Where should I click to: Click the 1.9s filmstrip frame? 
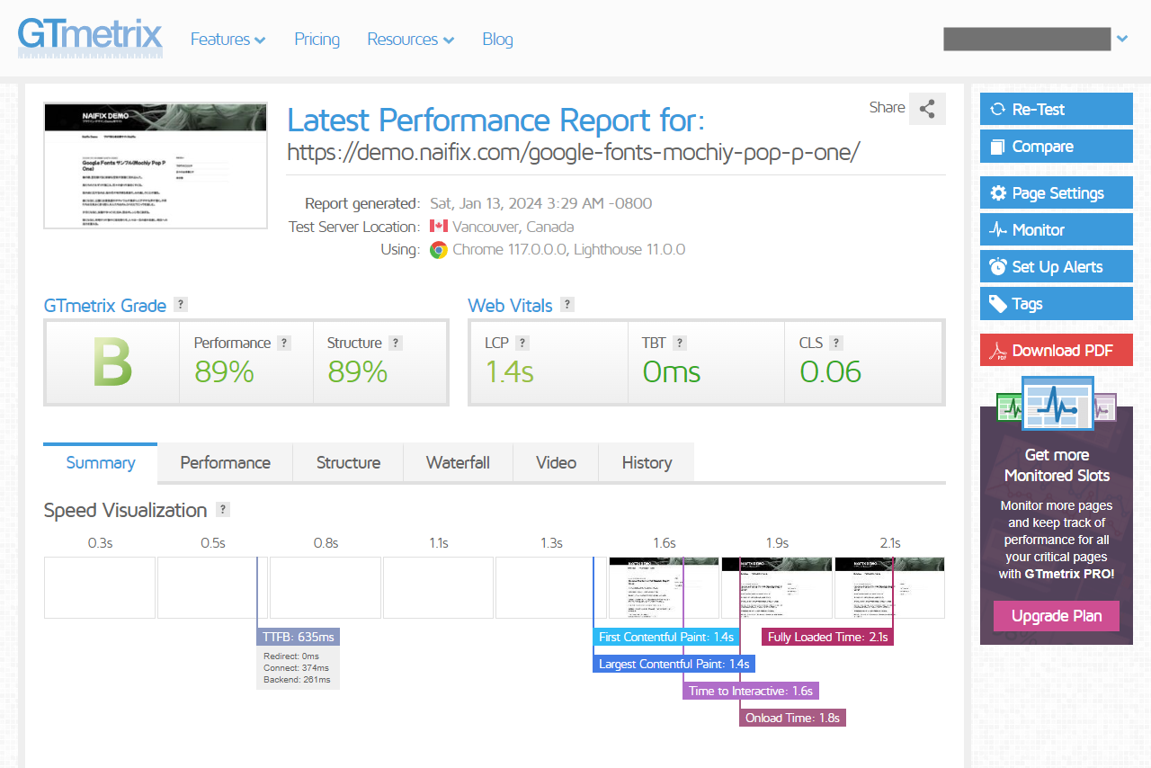(777, 587)
